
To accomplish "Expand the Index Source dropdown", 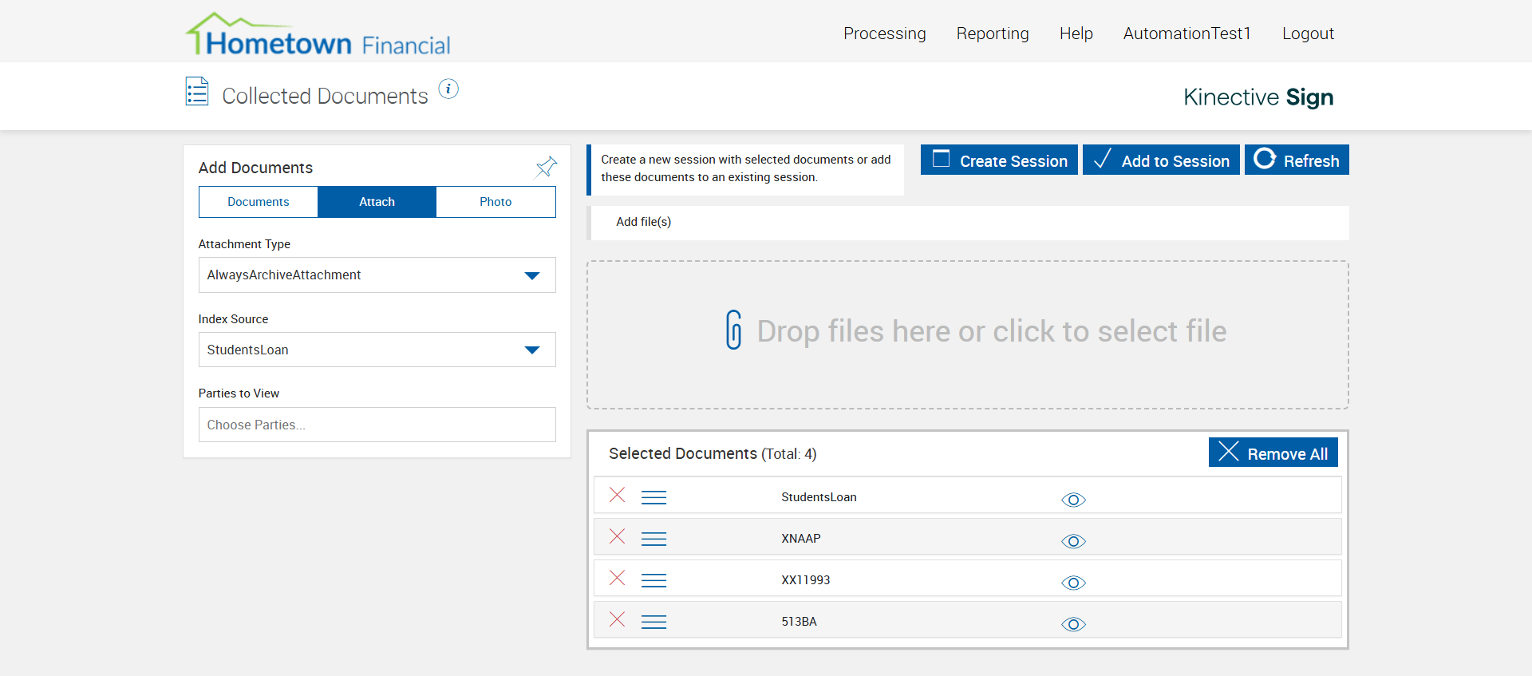I will click(x=377, y=350).
